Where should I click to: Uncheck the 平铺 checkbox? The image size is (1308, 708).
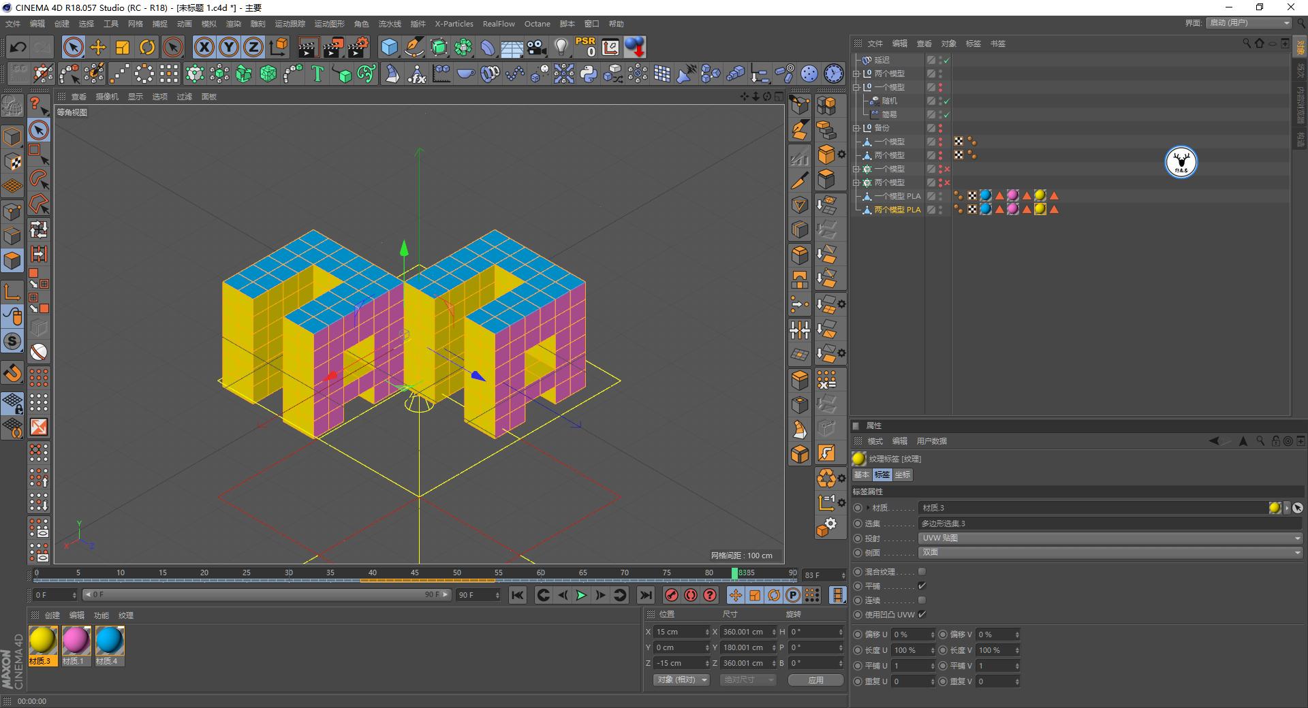tap(922, 586)
